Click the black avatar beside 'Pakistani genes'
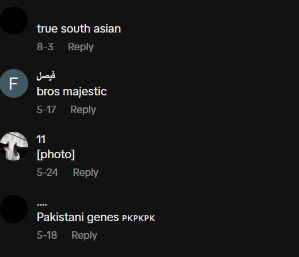Viewport: 299px width, 257px height. point(14,209)
